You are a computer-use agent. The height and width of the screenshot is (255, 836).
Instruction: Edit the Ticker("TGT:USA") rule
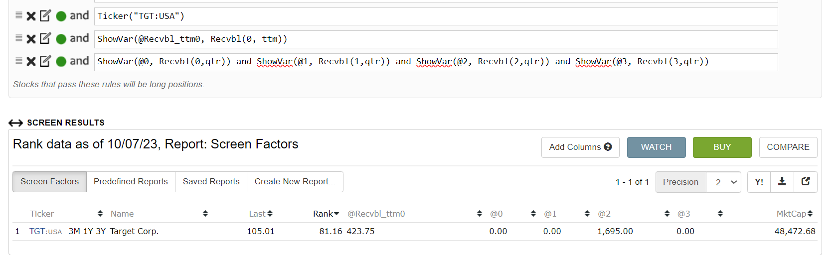[45, 16]
